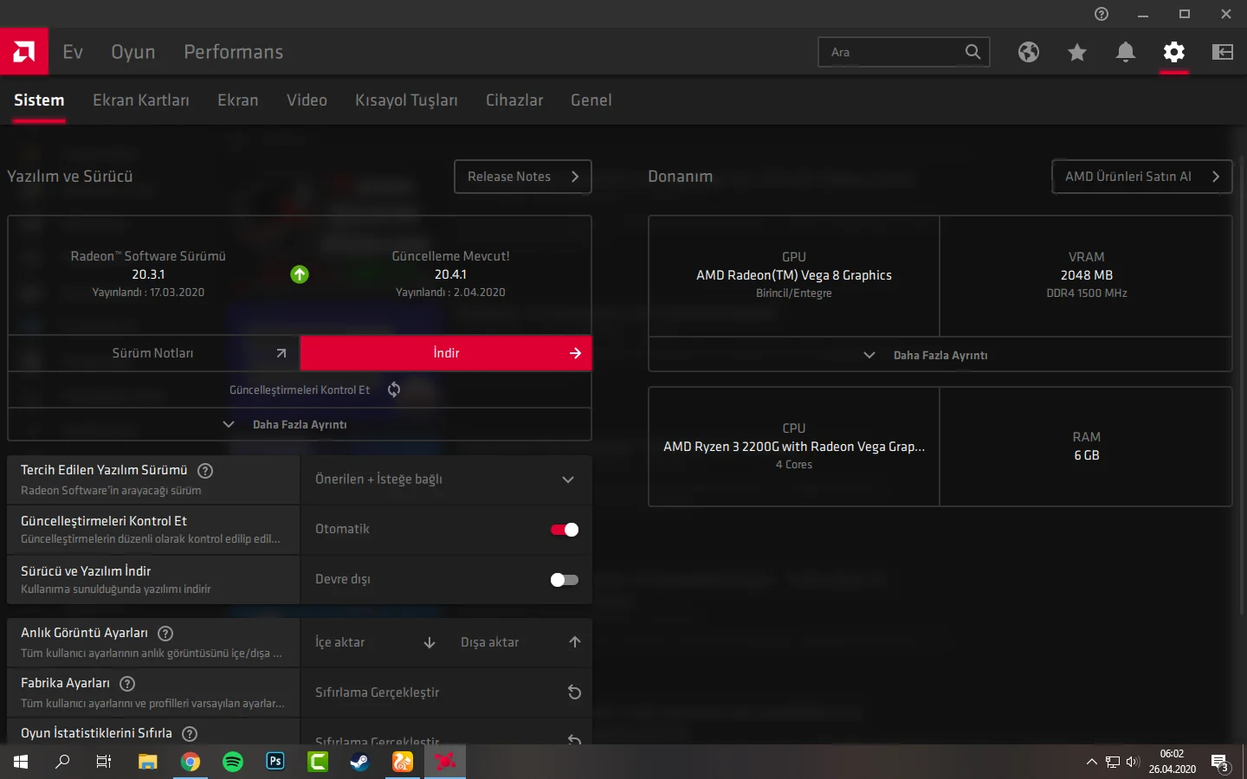Open the Performans menu
Viewport: 1247px width, 779px height.
point(233,52)
